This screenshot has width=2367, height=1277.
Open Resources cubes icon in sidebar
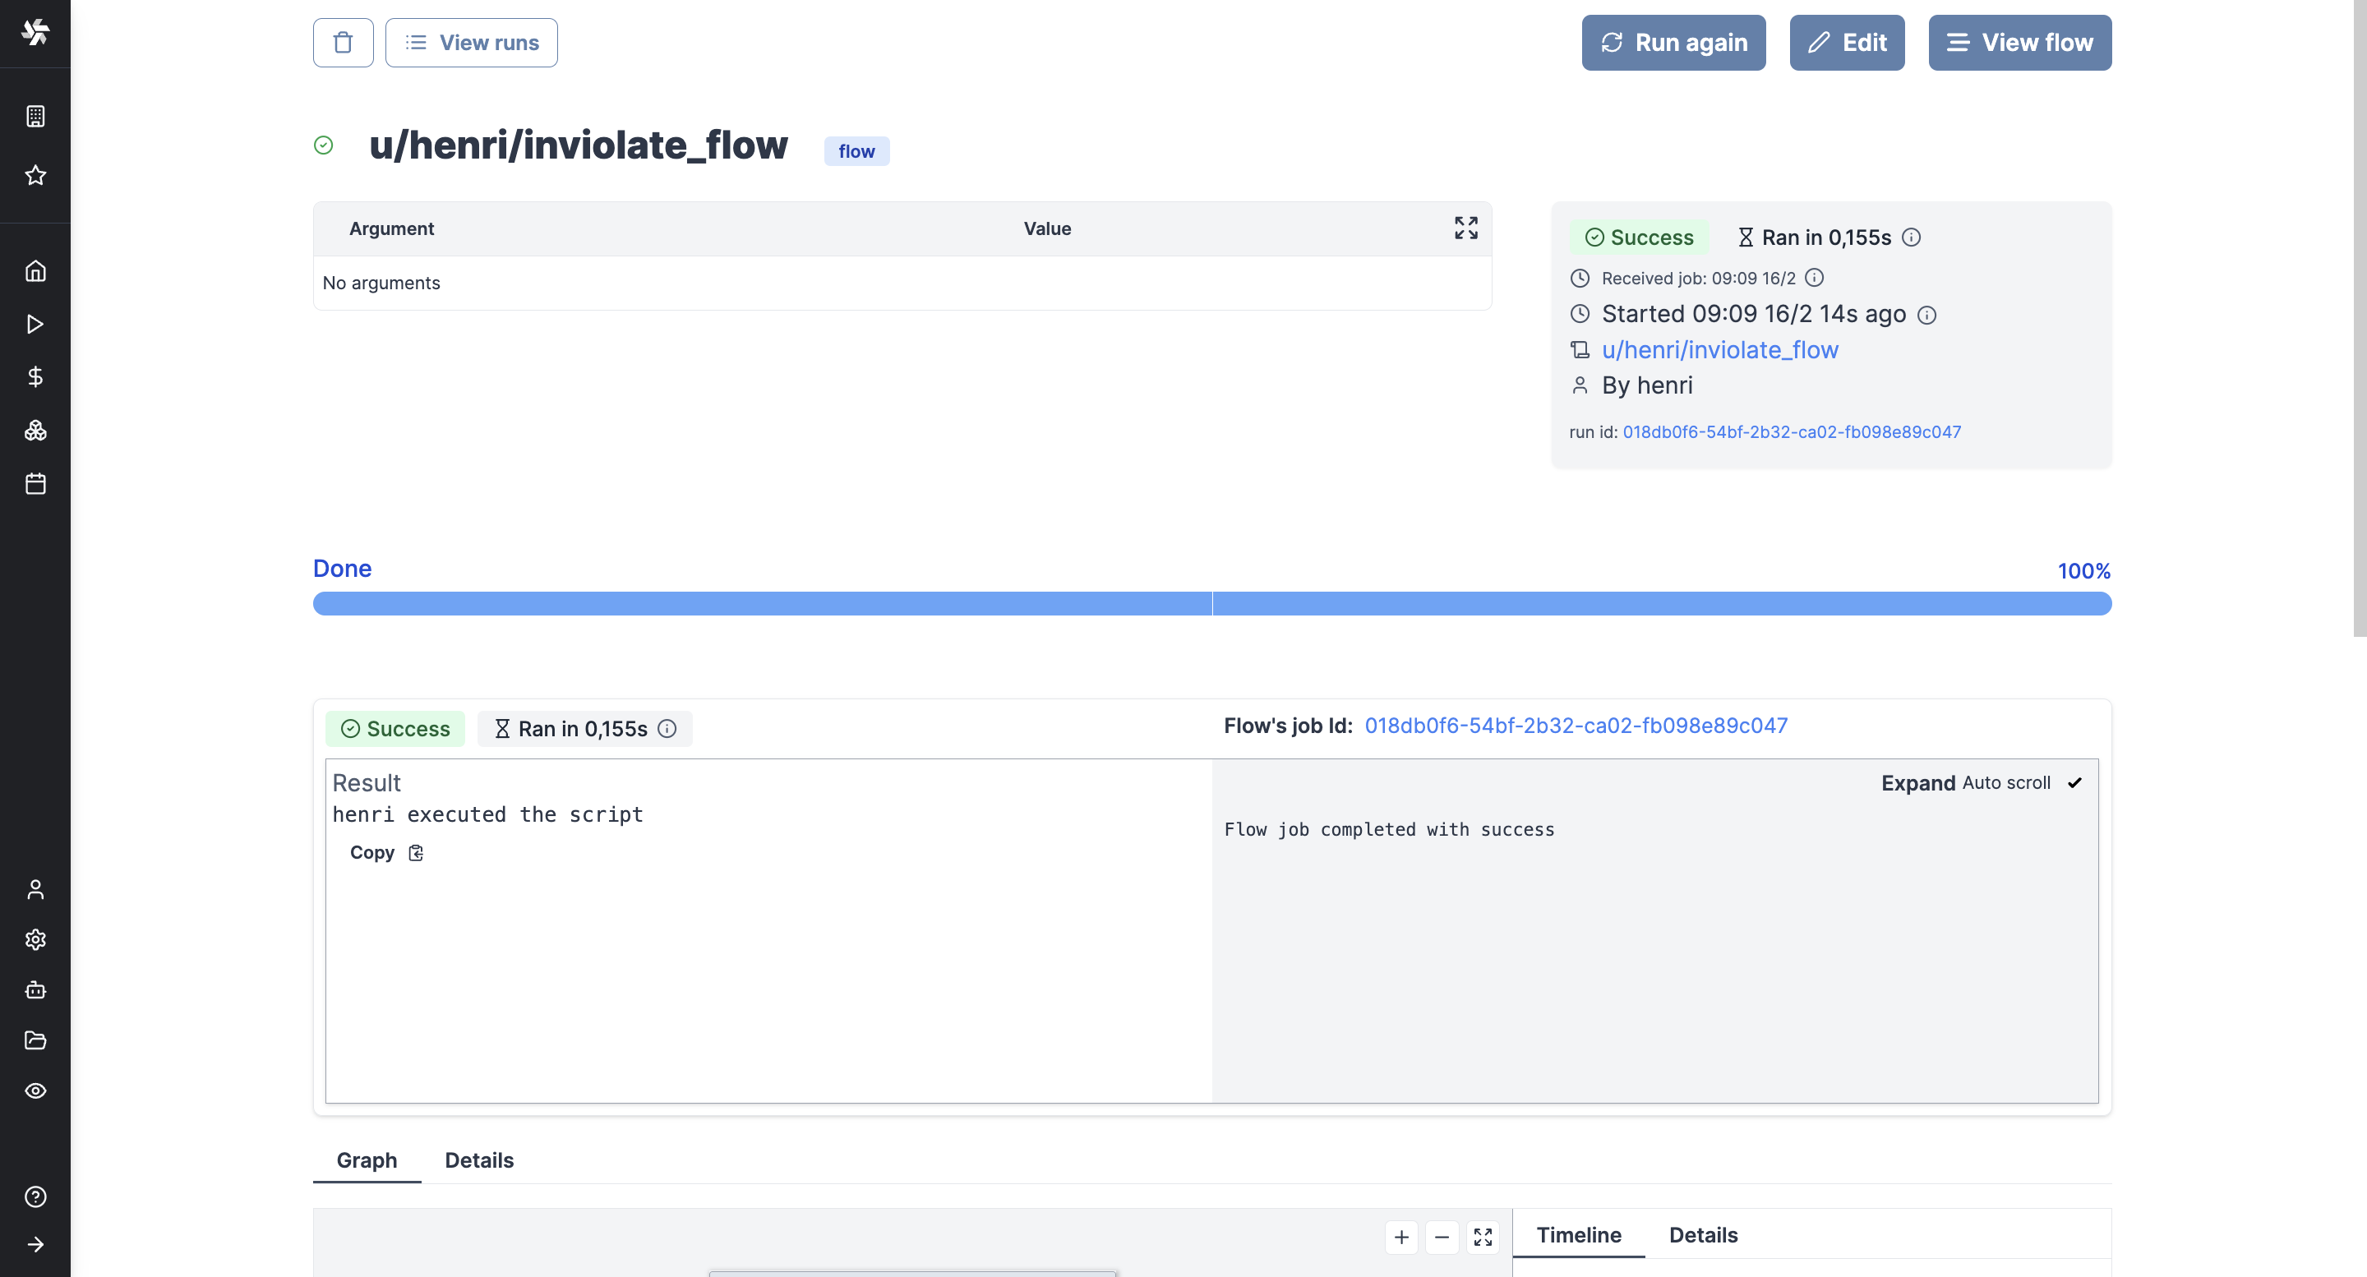pyautogui.click(x=35, y=430)
